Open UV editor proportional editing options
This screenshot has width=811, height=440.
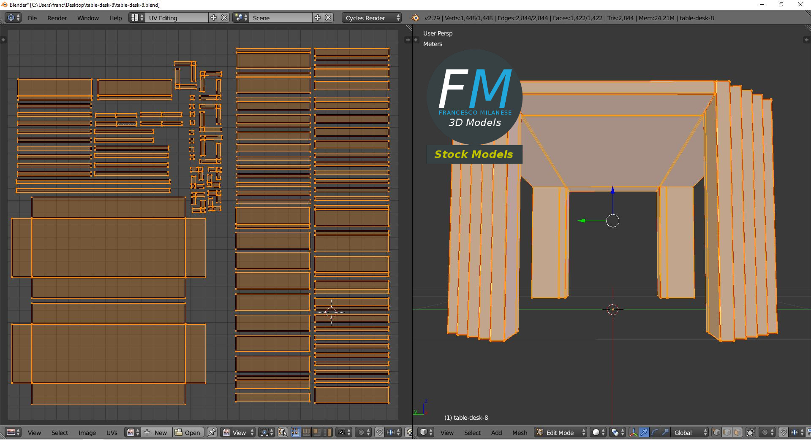[x=363, y=432]
